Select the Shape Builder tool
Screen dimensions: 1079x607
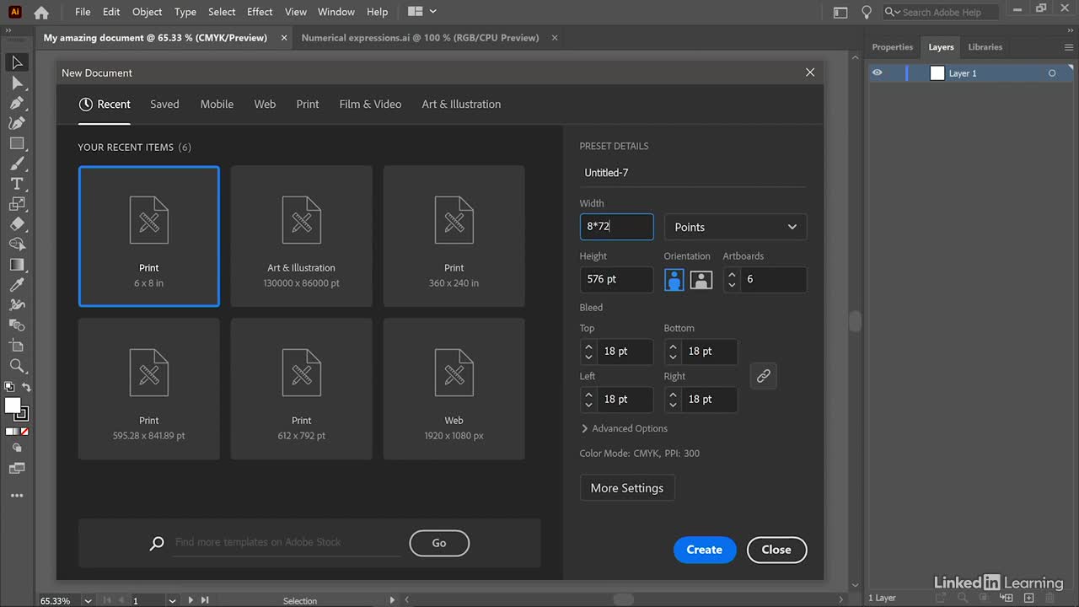(x=16, y=244)
